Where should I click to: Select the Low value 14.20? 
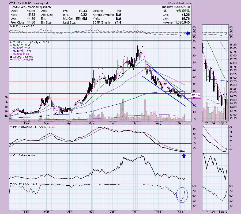coord(31,18)
